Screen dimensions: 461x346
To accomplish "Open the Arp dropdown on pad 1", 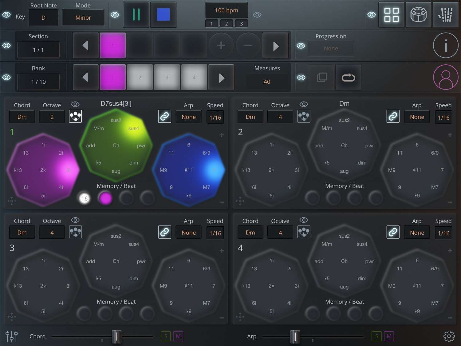I will [x=188, y=117].
